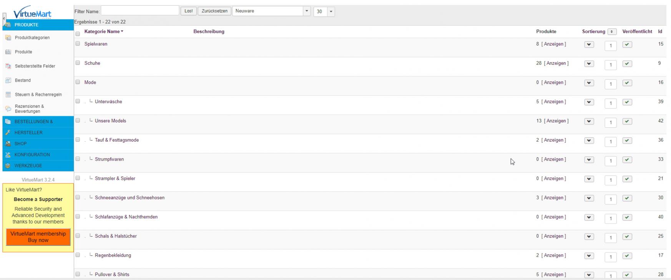Click the Produktkategorien sidebar icon

pyautogui.click(x=8, y=38)
